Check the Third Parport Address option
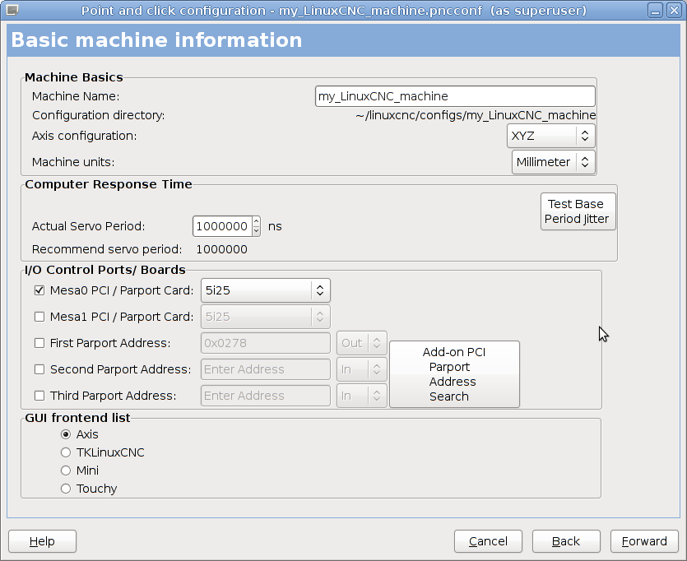This screenshot has height=561, width=687. click(39, 396)
